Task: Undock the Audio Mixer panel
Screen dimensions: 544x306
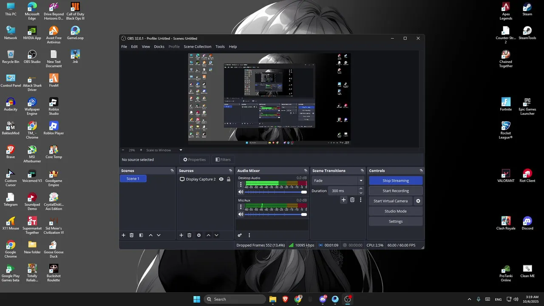Action: (x=305, y=170)
